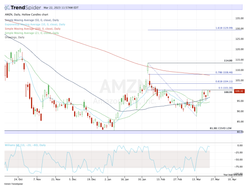Click the 21. Nov date axis label
The image size is (249, 186).
coord(56,179)
